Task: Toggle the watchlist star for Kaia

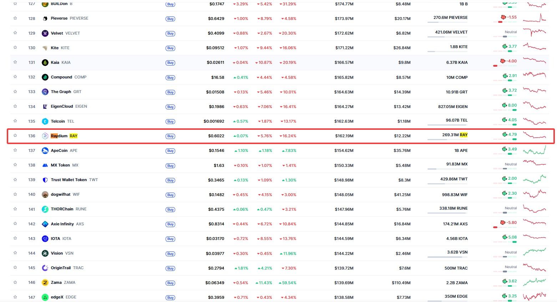Action: click(15, 62)
